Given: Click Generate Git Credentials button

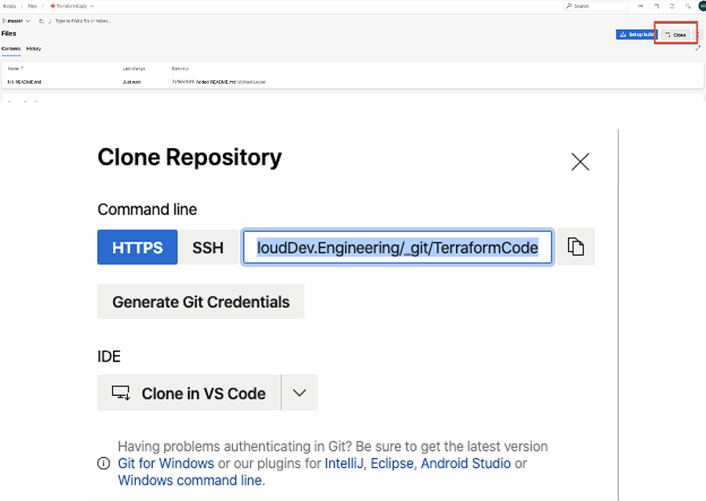Looking at the screenshot, I should [x=201, y=302].
